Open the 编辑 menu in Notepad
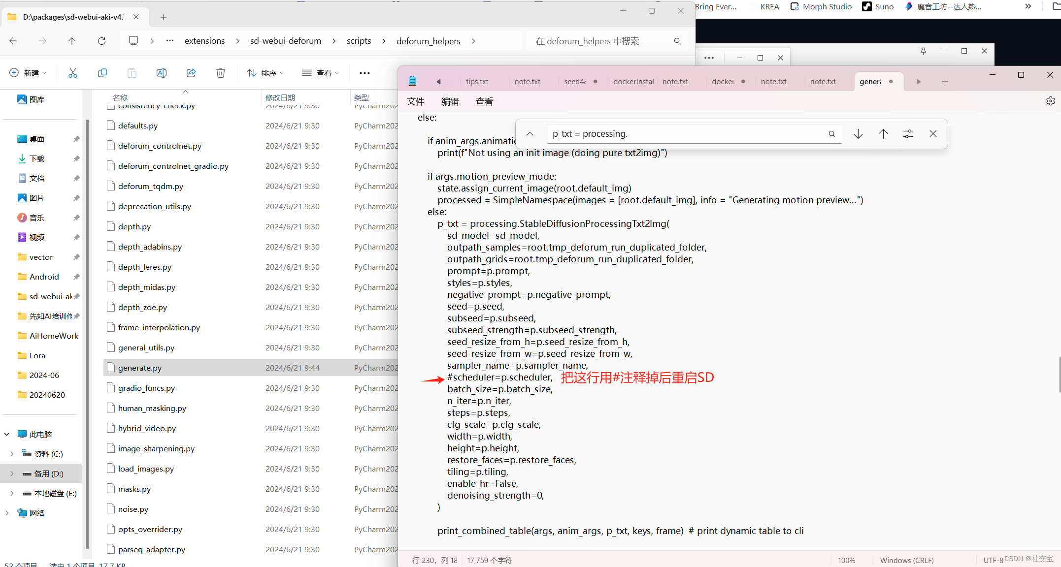This screenshot has height=567, width=1061. (450, 101)
